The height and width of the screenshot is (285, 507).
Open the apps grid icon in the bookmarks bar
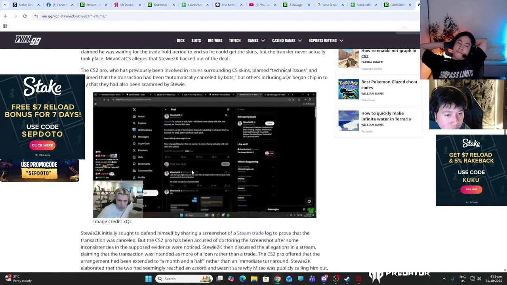pyautogui.click(x=5, y=26)
